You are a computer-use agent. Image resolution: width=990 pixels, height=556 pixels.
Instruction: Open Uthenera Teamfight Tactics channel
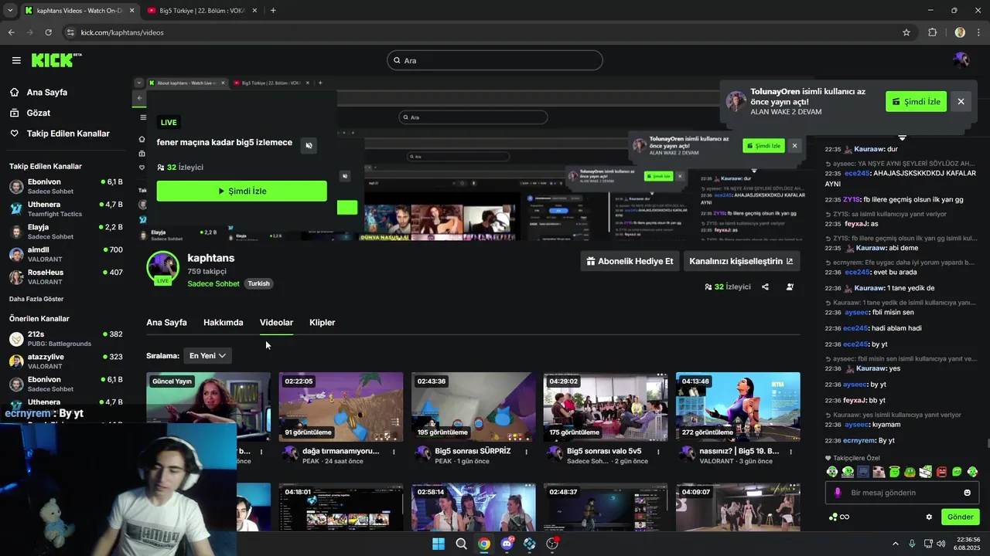66,209
